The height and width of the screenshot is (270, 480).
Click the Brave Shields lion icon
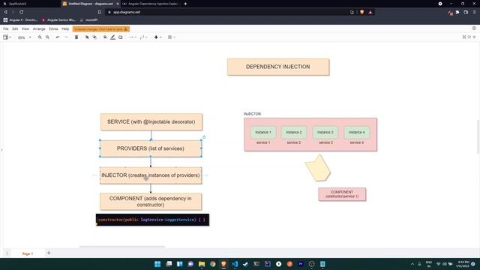coord(361,12)
